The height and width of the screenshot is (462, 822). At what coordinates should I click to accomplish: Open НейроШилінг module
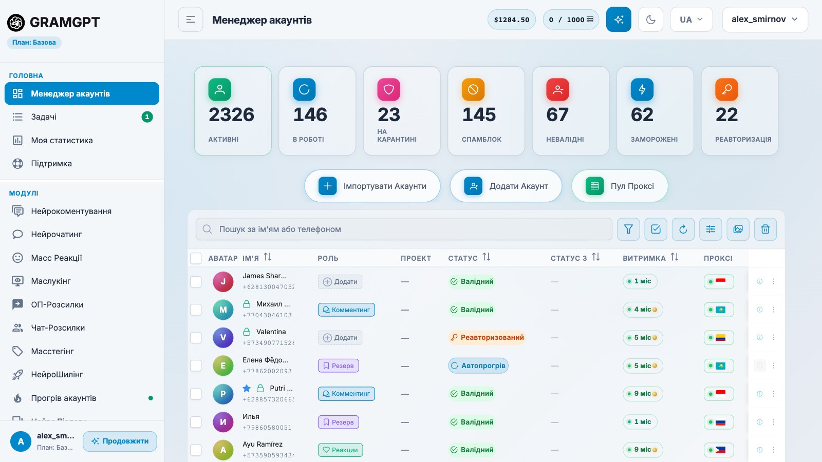click(x=82, y=374)
